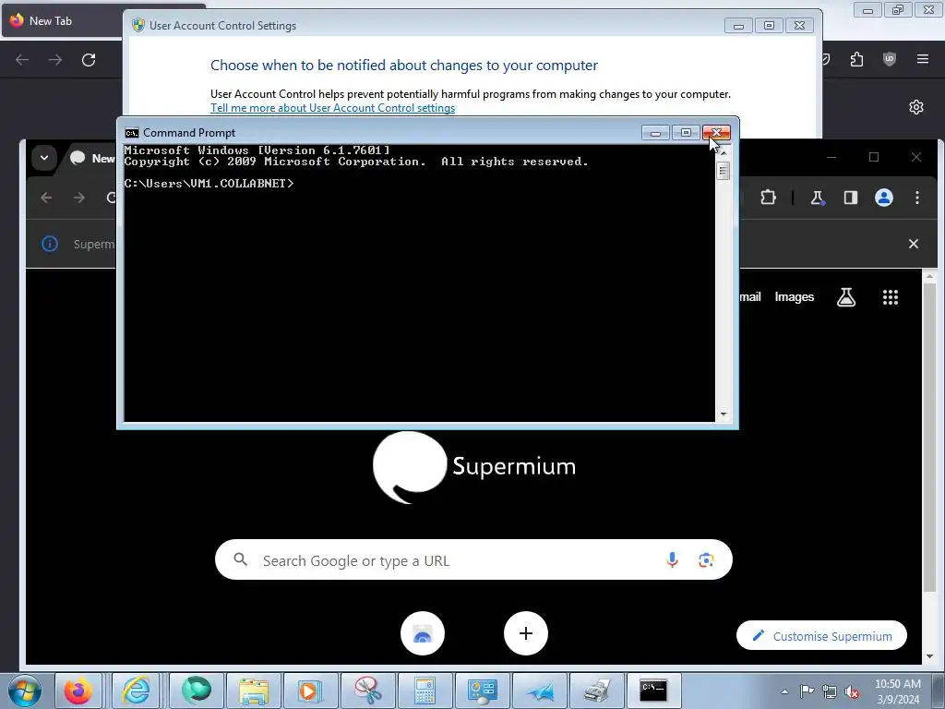945x709 pixels.
Task: Open the clock showing 10:50 AM
Action: (898, 691)
